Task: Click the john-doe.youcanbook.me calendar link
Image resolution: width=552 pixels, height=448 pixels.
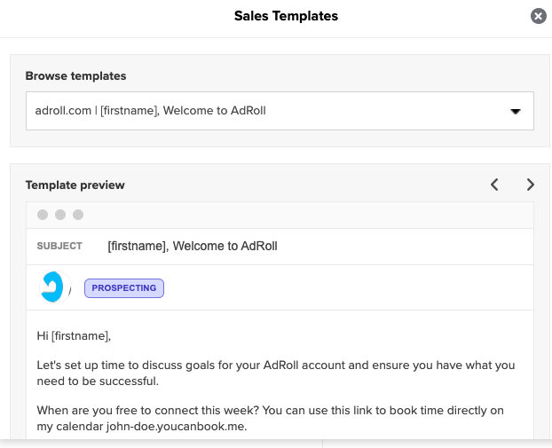Action: point(176,426)
